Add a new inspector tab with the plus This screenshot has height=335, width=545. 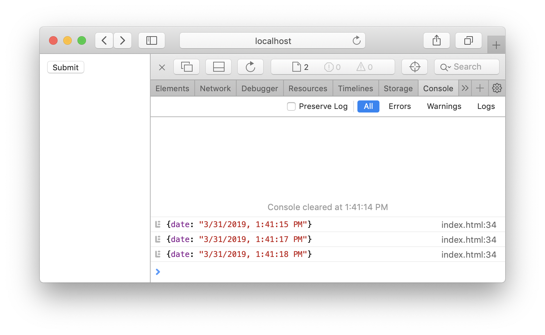[480, 88]
